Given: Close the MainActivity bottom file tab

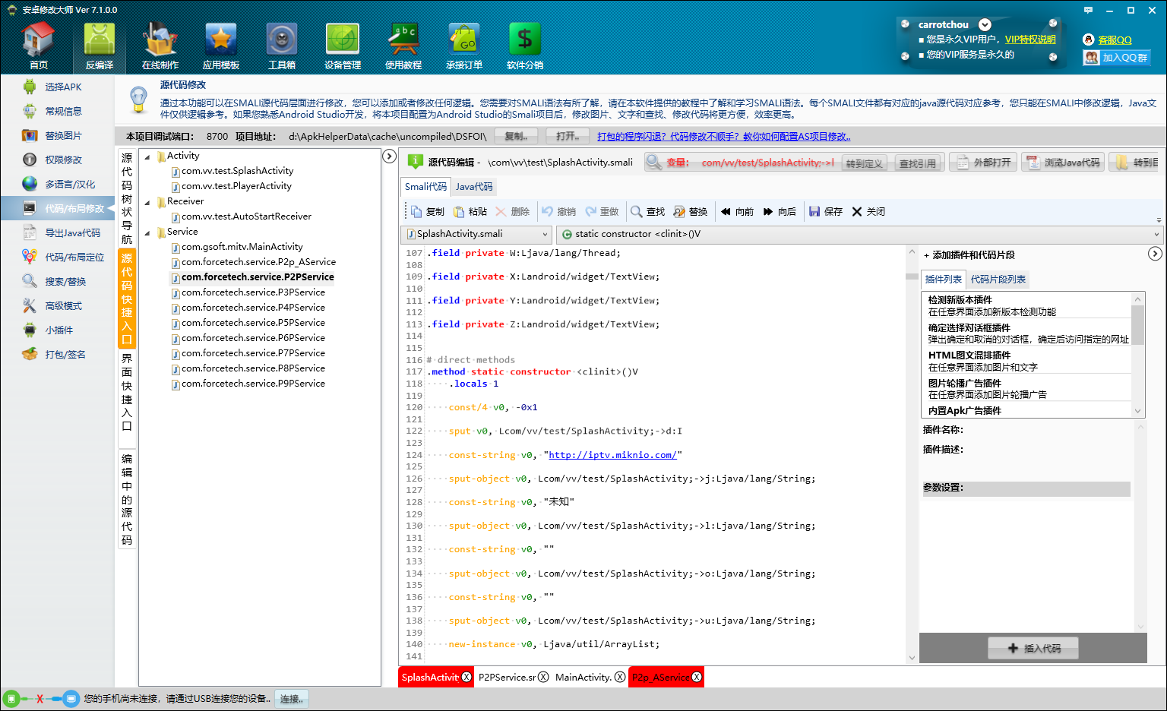Looking at the screenshot, I should [x=620, y=678].
